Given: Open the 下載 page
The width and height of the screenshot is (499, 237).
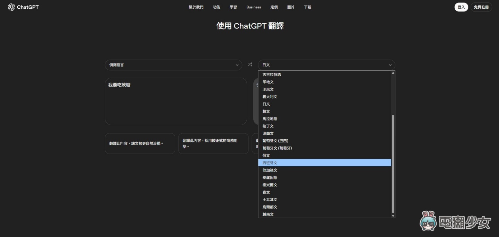Looking at the screenshot, I should 307,7.
